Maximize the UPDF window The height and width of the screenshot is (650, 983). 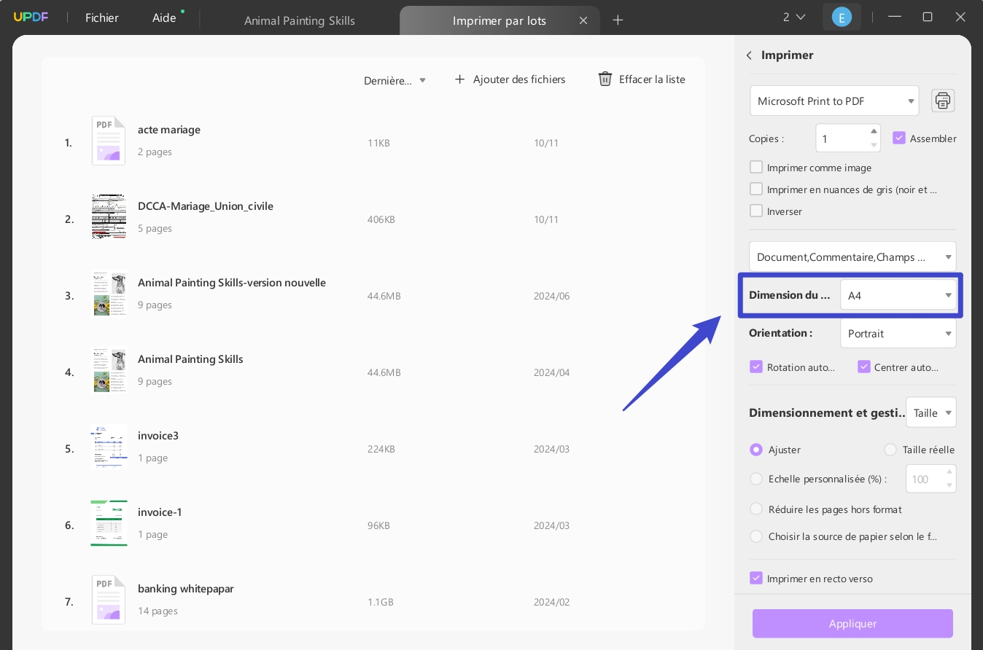[928, 17]
